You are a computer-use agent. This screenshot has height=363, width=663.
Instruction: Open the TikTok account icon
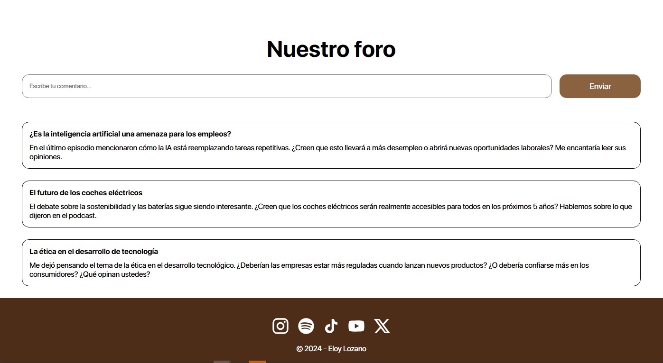coord(331,326)
